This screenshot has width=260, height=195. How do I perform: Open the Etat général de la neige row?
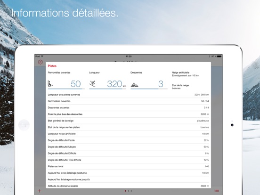(x=128, y=121)
